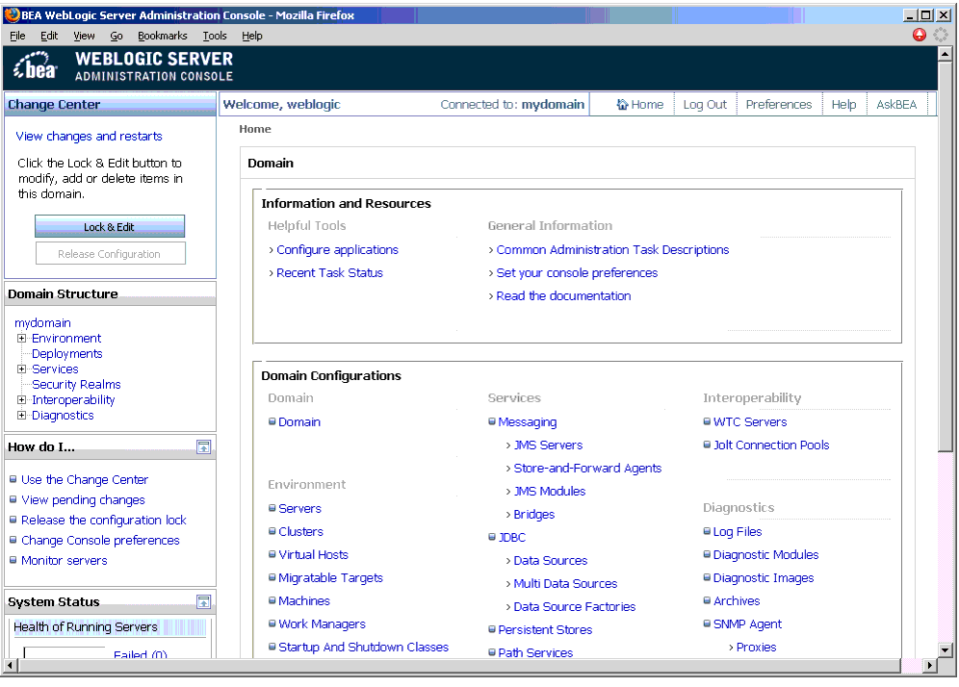This screenshot has height=687, width=959.
Task: Click bullet icon beside JDBC
Action: tap(492, 537)
